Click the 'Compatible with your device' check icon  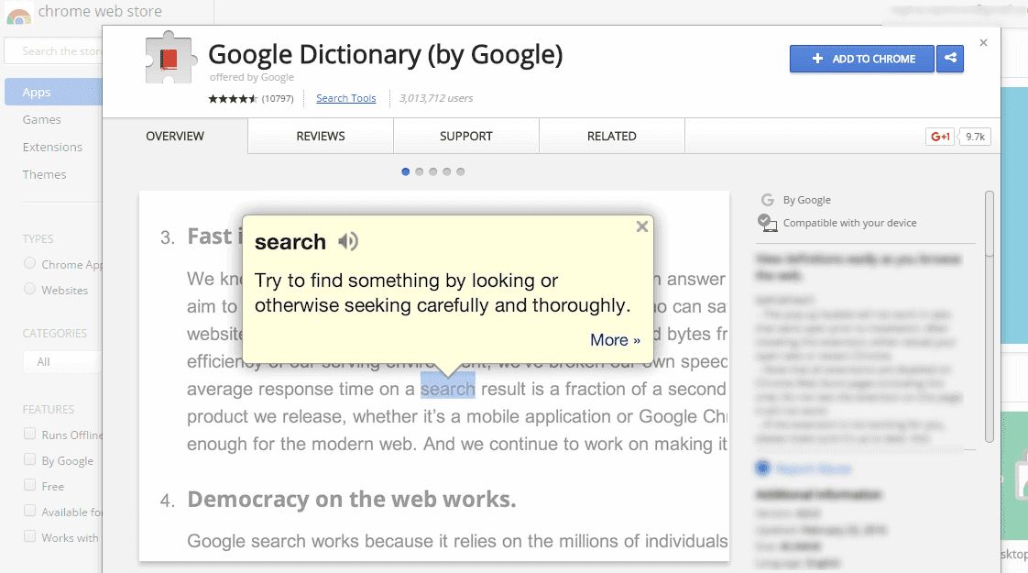coord(767,222)
